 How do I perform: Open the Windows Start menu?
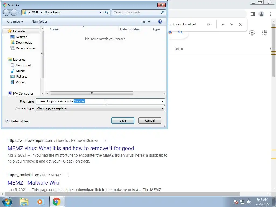(7, 202)
